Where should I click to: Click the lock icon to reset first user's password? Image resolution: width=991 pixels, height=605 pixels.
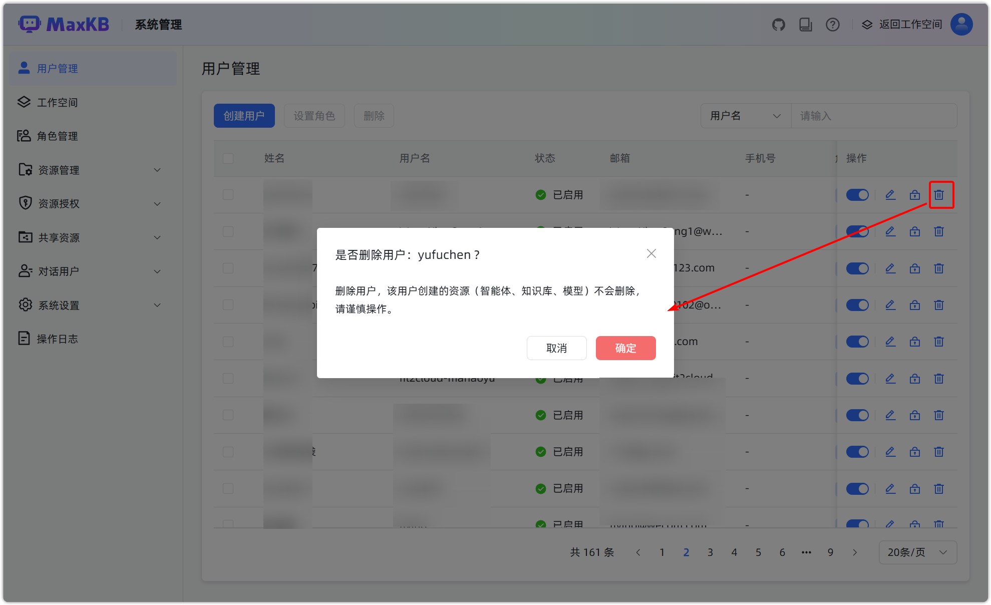tap(914, 195)
